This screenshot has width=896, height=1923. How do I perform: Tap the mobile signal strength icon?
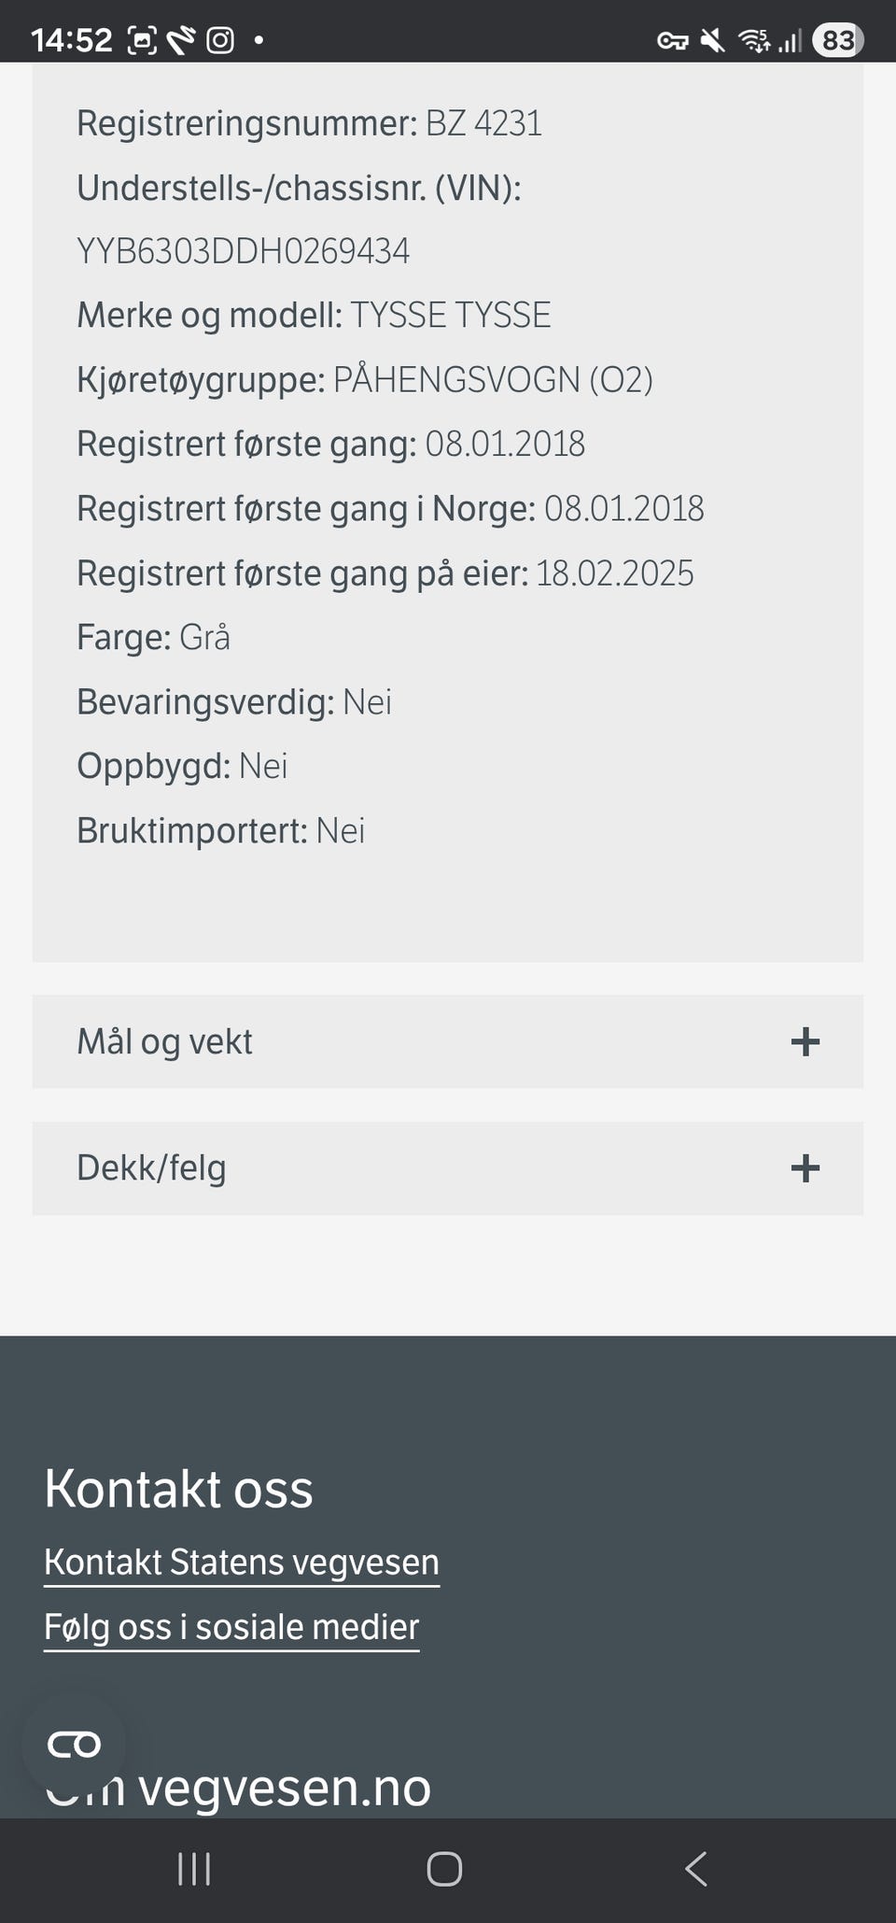coord(791,40)
